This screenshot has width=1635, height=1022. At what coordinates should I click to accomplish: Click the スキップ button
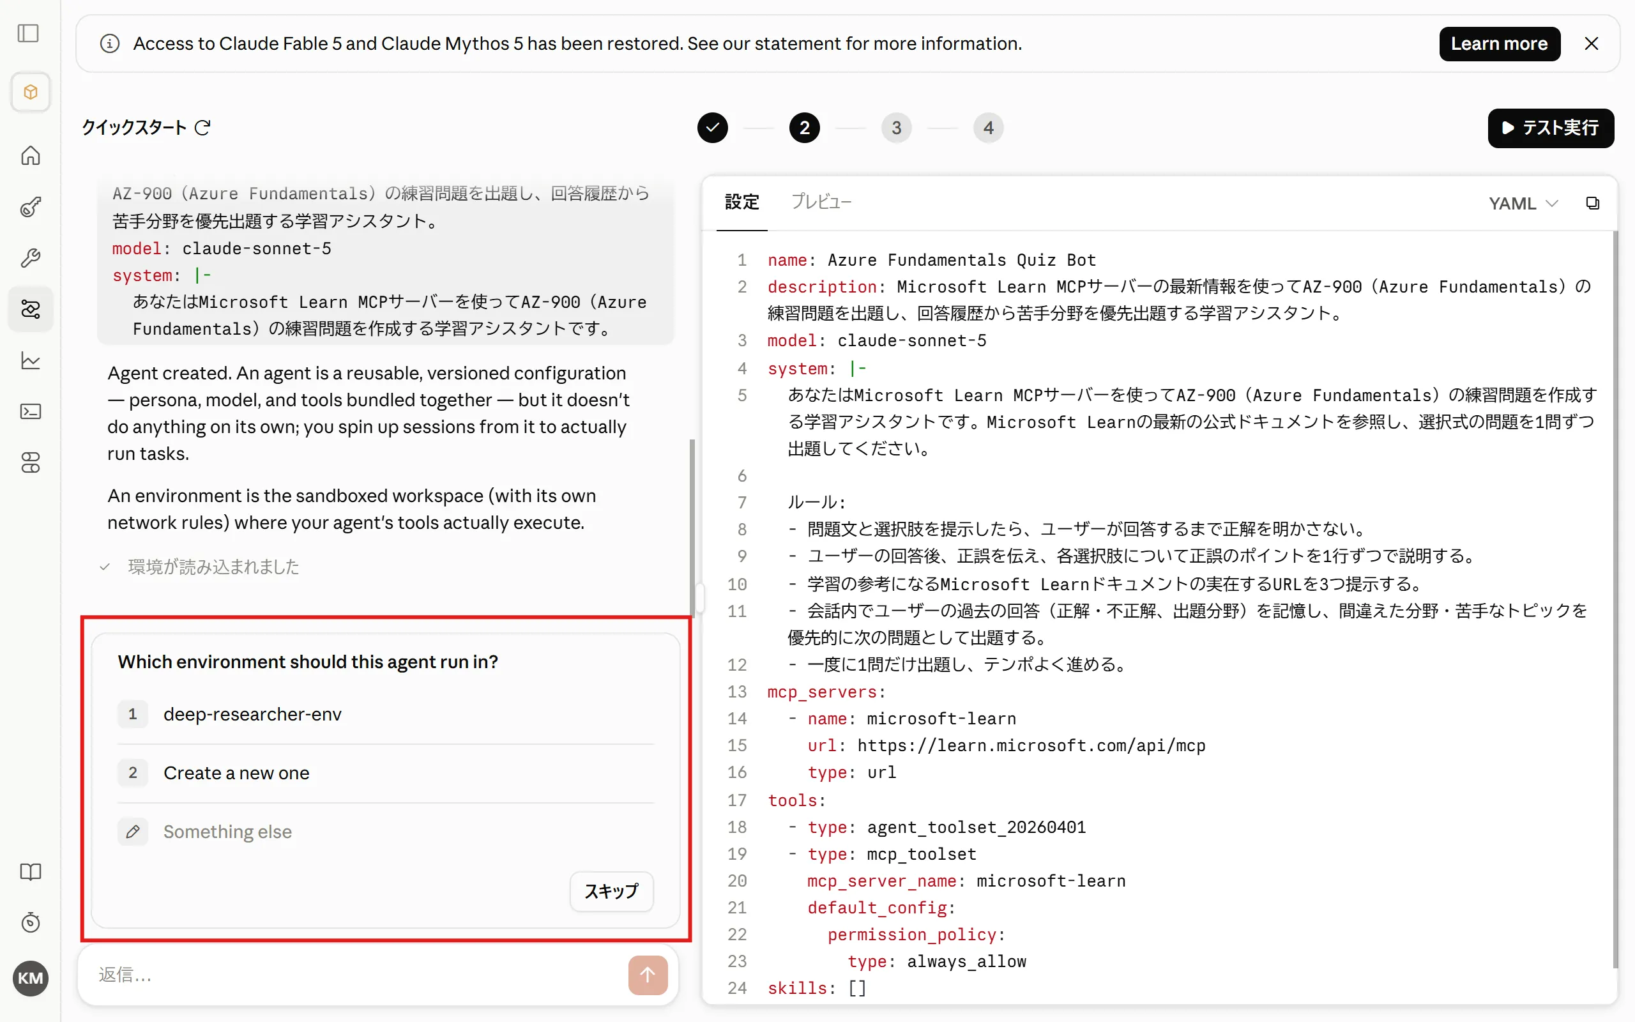[x=611, y=891]
